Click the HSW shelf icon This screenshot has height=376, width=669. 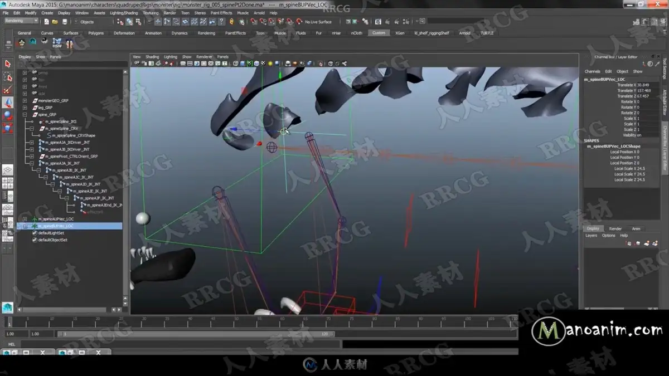(x=57, y=43)
